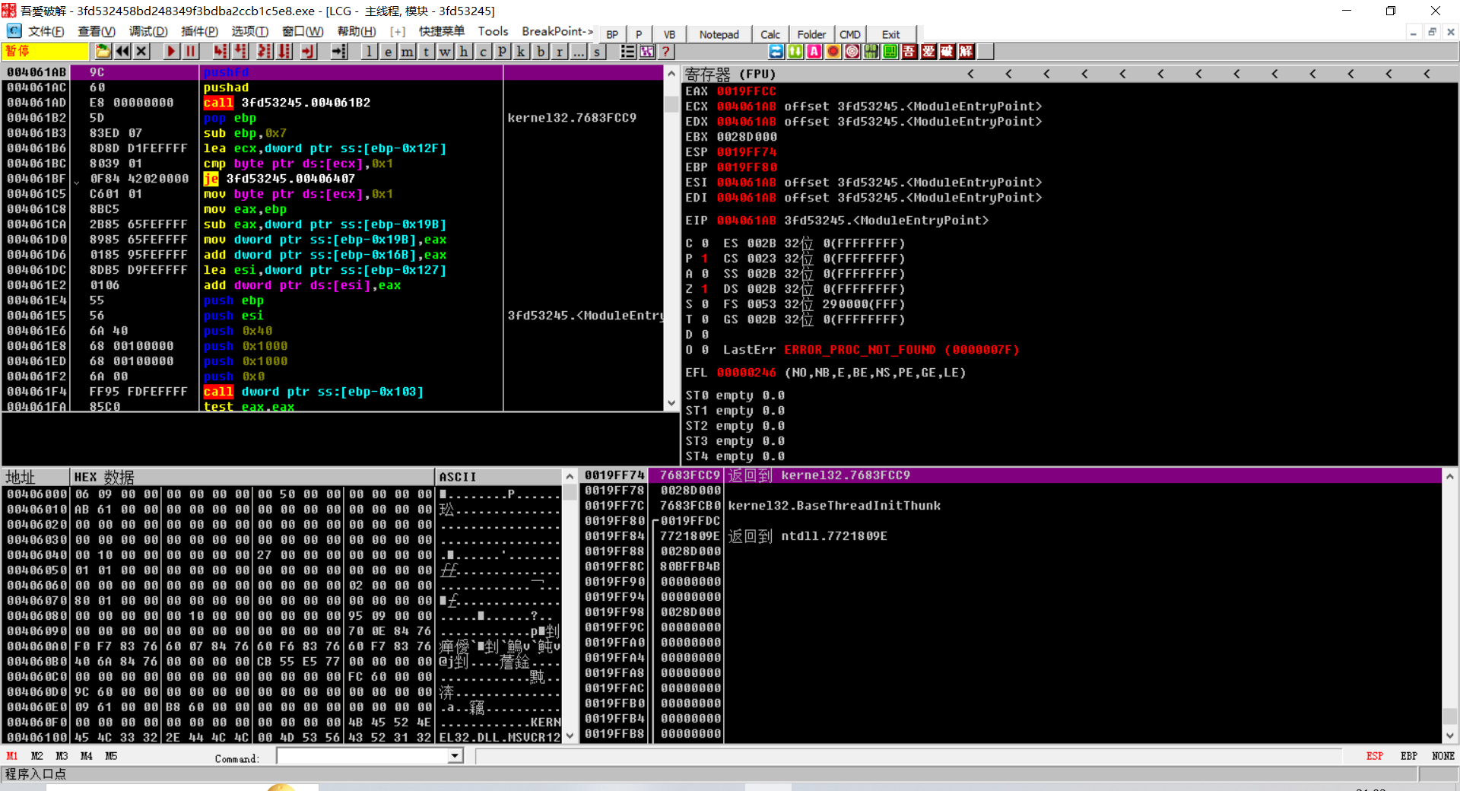Screen dimensions: 1460x791
Task: Click the Exit quick button
Action: [890, 34]
